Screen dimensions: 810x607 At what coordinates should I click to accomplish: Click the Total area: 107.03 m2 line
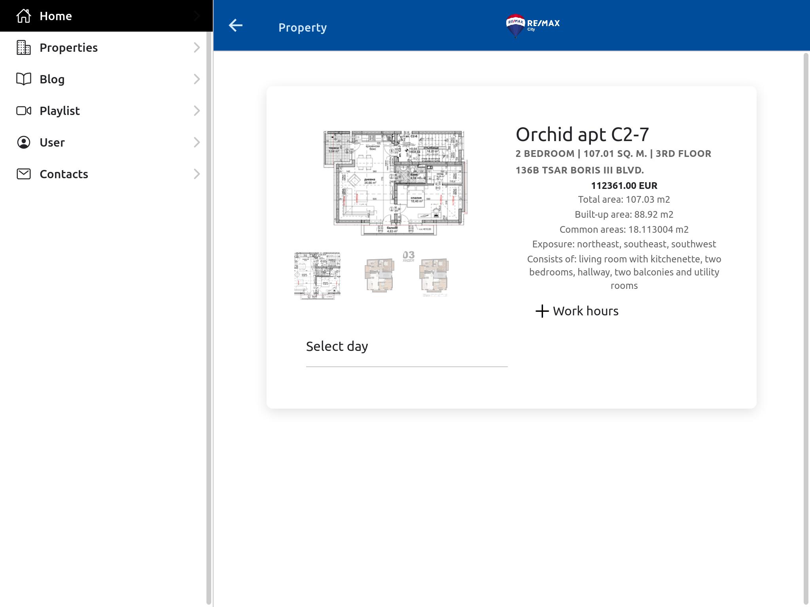click(624, 200)
